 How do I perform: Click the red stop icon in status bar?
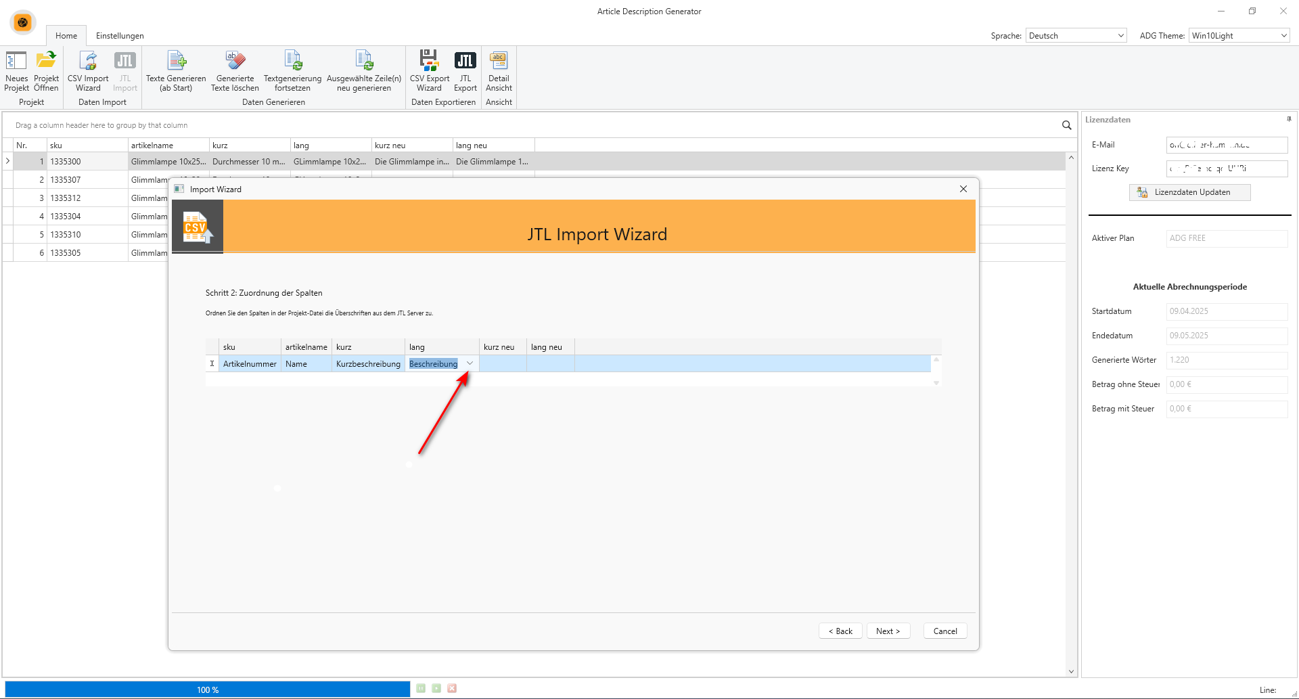point(452,688)
